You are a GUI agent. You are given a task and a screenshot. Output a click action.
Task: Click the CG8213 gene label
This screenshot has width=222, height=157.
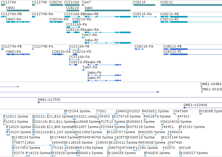pos(166,2)
